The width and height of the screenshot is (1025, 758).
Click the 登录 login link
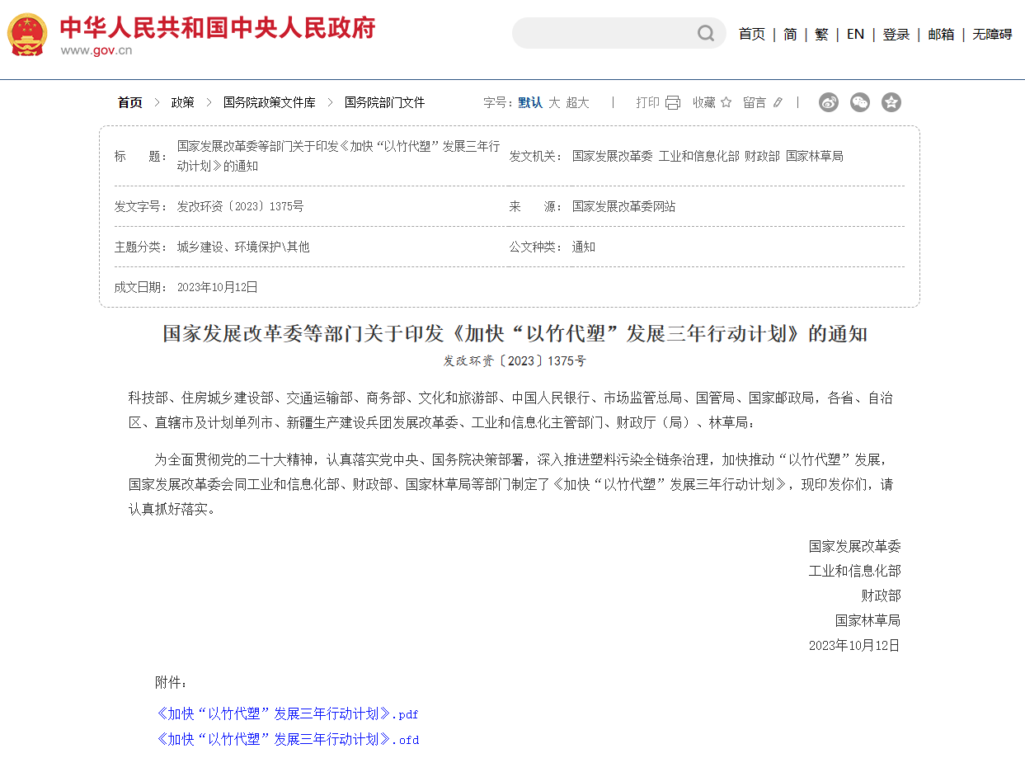pos(896,34)
